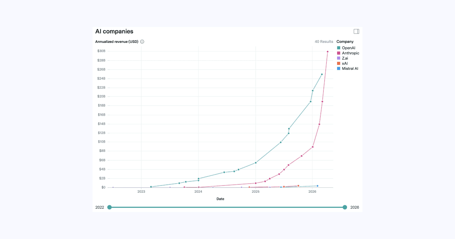Click the 2024 label on the x-axis
Viewport: 455px width, 239px height.
(x=198, y=192)
